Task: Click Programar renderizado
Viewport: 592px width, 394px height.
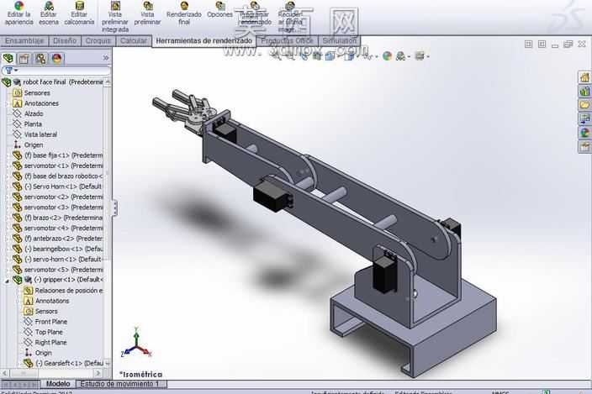Action: coord(256,13)
